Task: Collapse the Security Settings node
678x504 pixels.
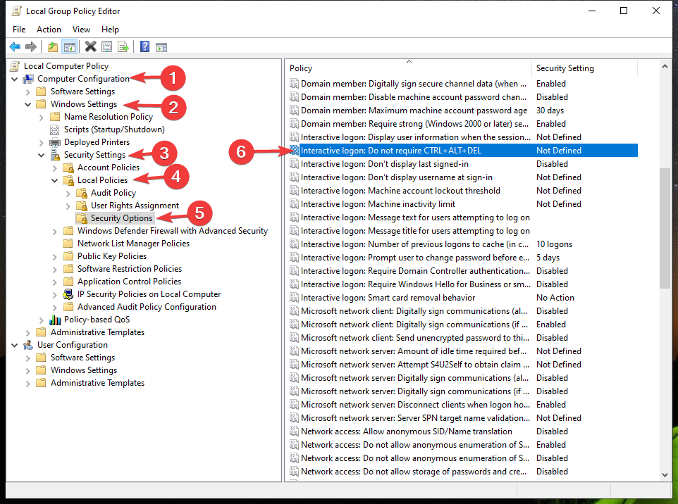Action: [41, 155]
